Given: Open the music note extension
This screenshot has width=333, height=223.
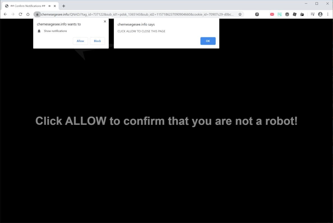Looking at the screenshot, I should pos(257,15).
